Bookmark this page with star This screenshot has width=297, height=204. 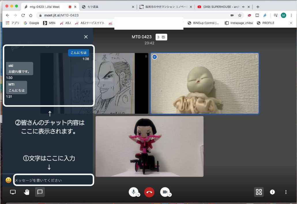coord(240,15)
